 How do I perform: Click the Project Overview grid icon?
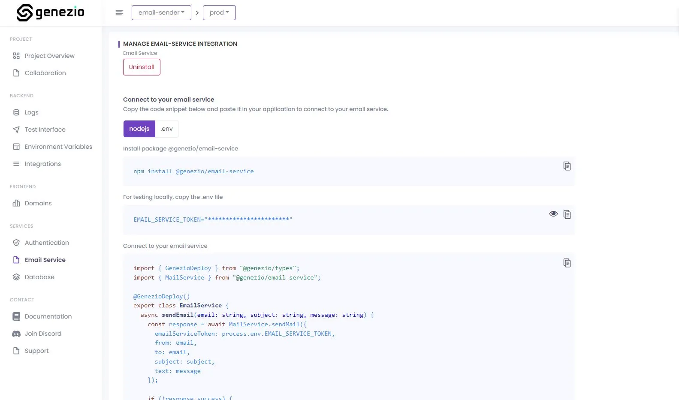coord(16,56)
